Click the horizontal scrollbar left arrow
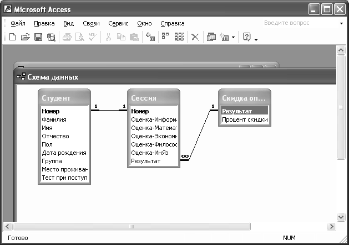349x245 pixels. (x=8, y=227)
